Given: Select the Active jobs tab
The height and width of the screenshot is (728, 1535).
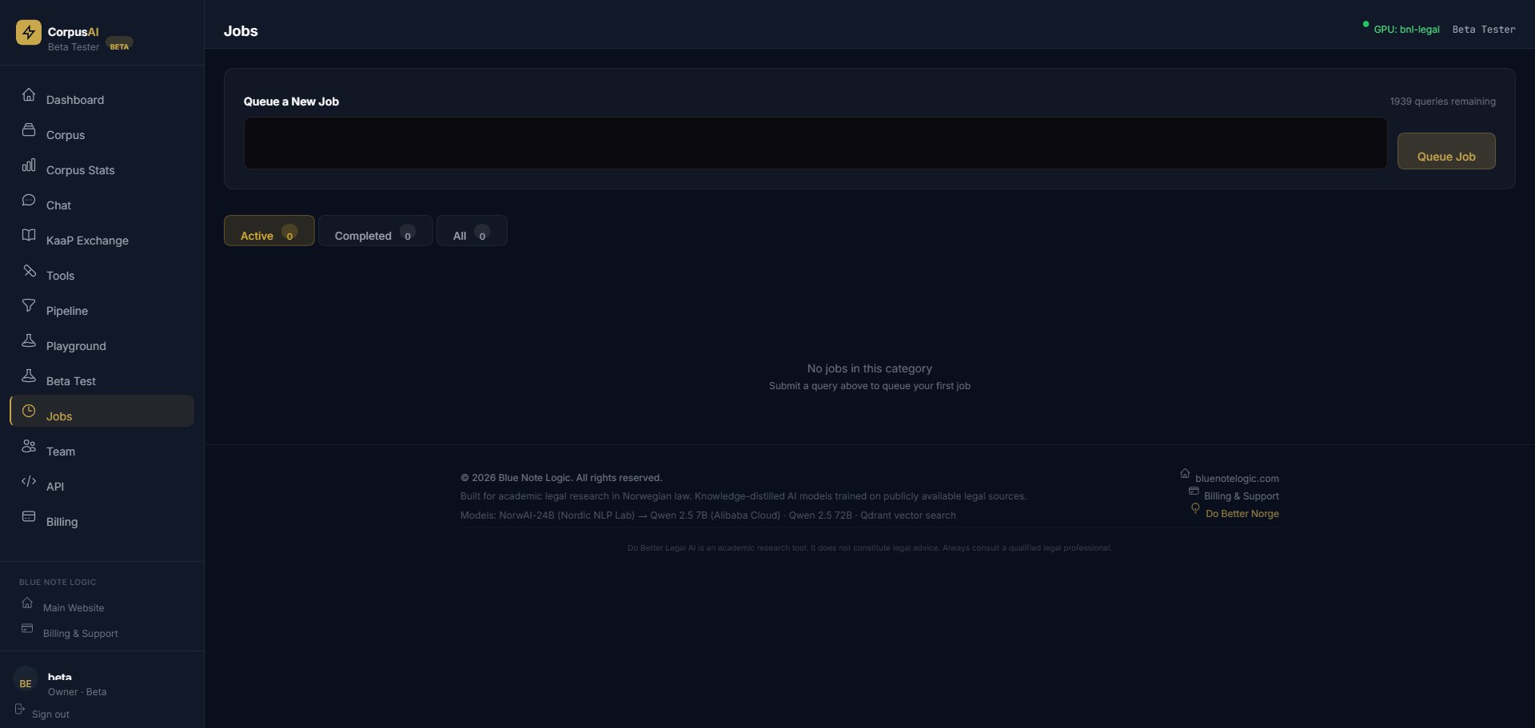Looking at the screenshot, I should [x=269, y=232].
